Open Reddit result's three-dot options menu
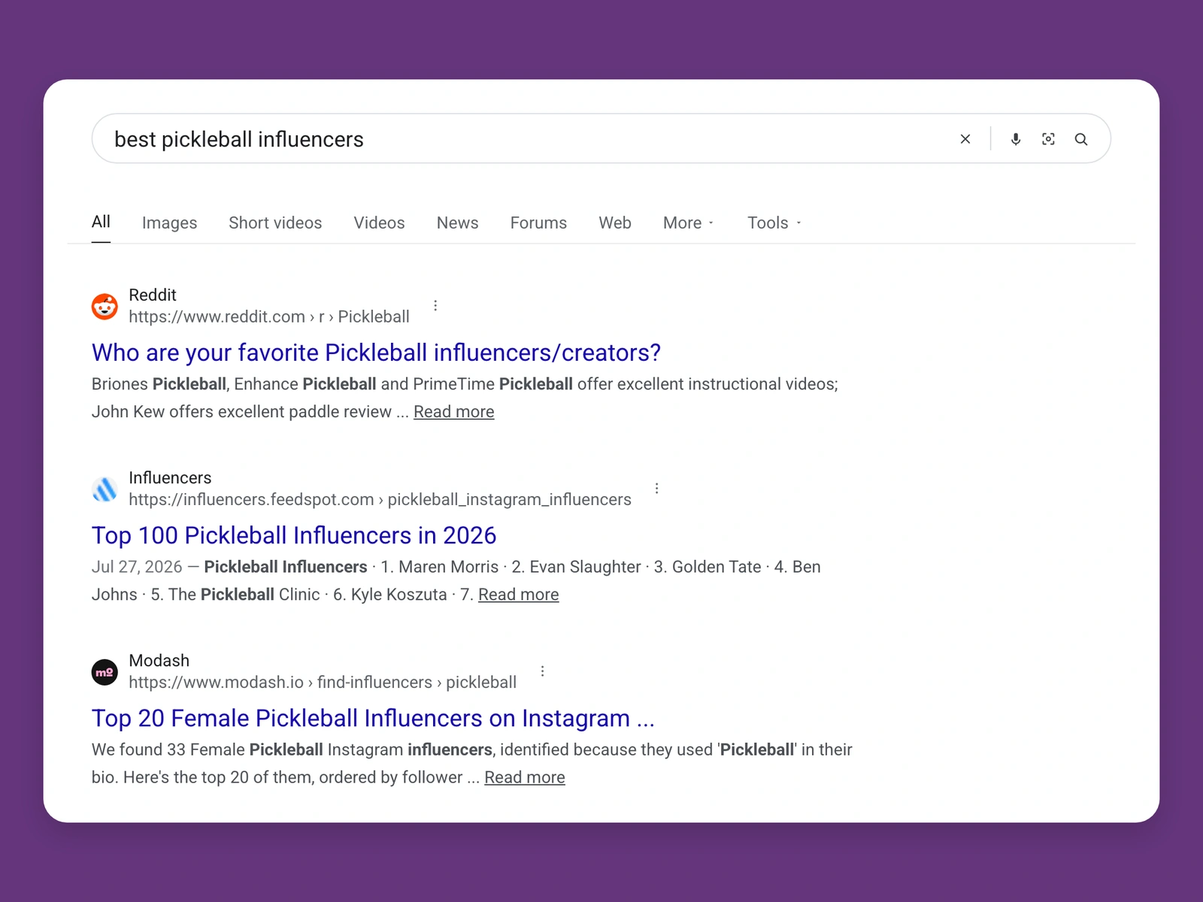 [435, 305]
